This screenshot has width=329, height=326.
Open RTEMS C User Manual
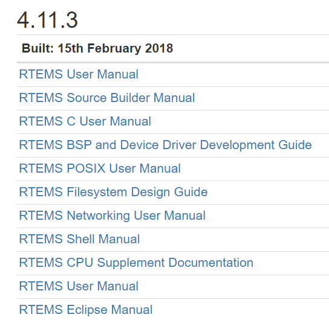85,121
